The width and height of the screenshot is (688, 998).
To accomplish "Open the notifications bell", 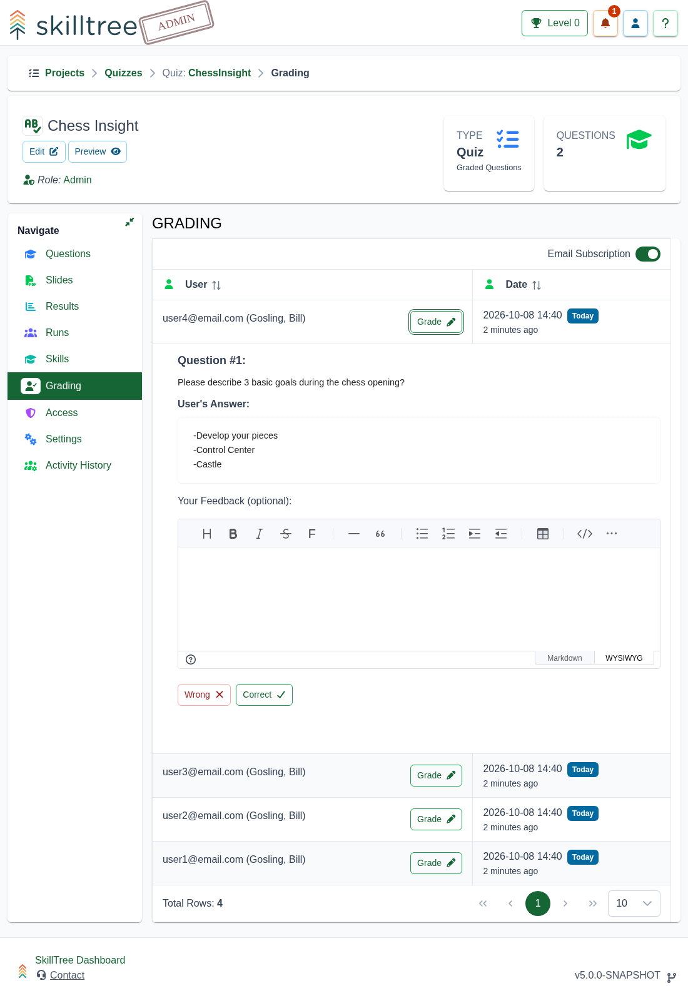I will pos(605,23).
